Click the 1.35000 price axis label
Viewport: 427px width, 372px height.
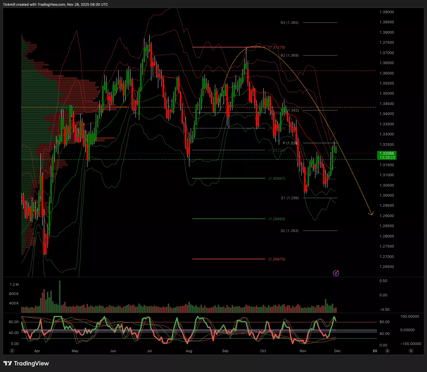coord(387,93)
